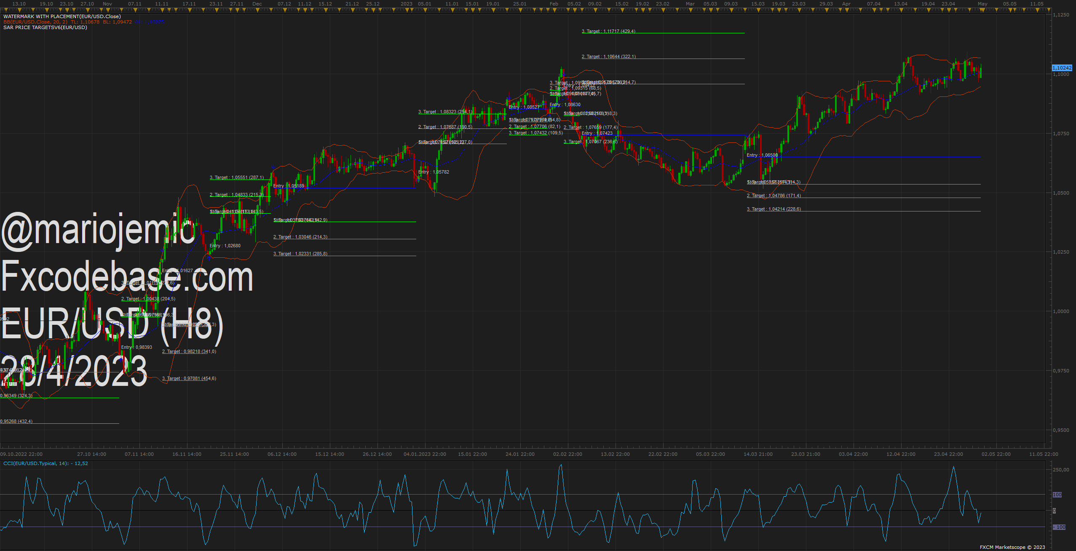
Task: Click the '23.04 22:00' time axis label
Action: [x=948, y=454]
